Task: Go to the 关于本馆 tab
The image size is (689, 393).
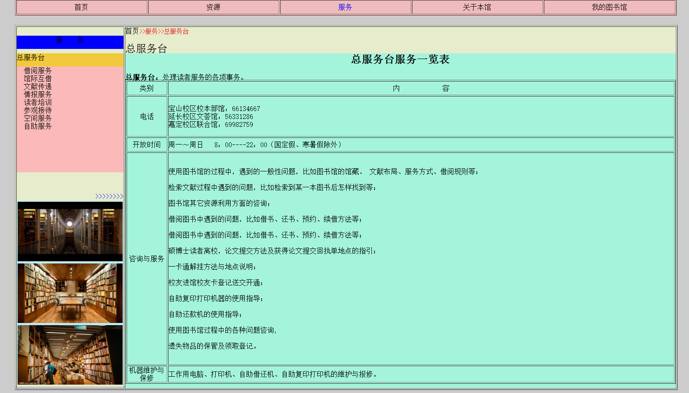Action: click(477, 7)
